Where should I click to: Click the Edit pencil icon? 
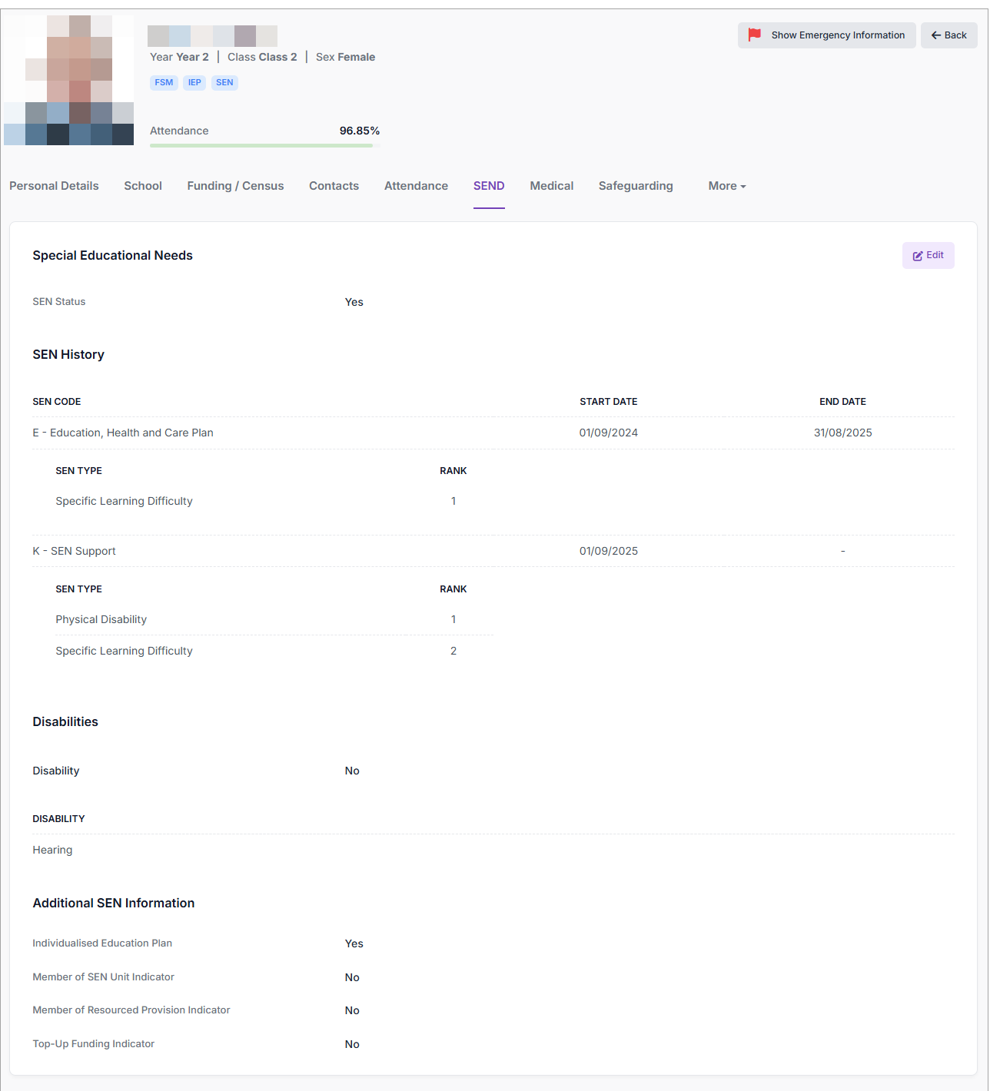(918, 256)
